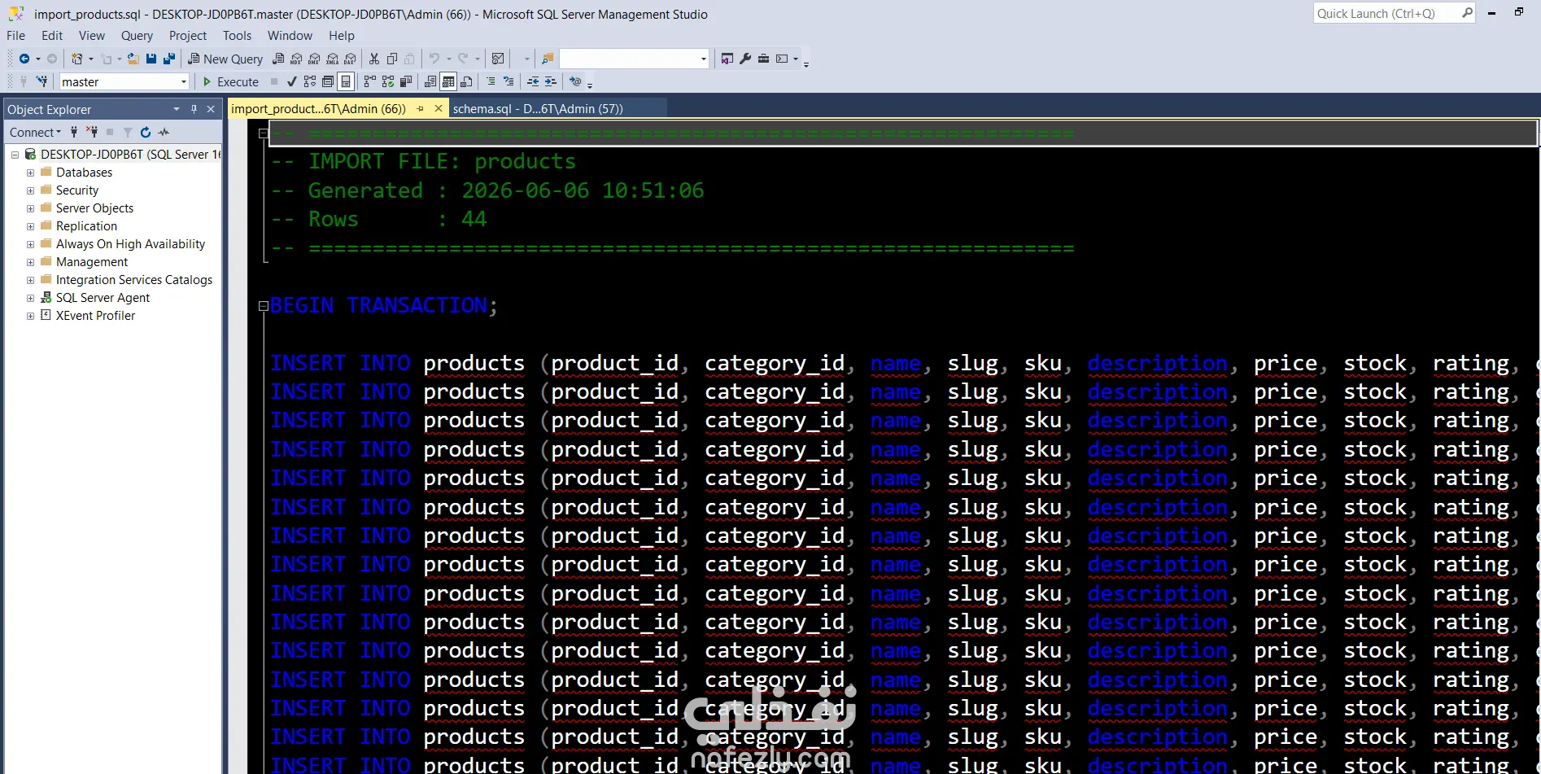1541x774 pixels.
Task: Open the Properties wrench icon
Action: [x=745, y=59]
